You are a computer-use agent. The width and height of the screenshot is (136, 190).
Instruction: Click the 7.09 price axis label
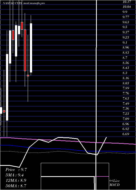click(126, 119)
